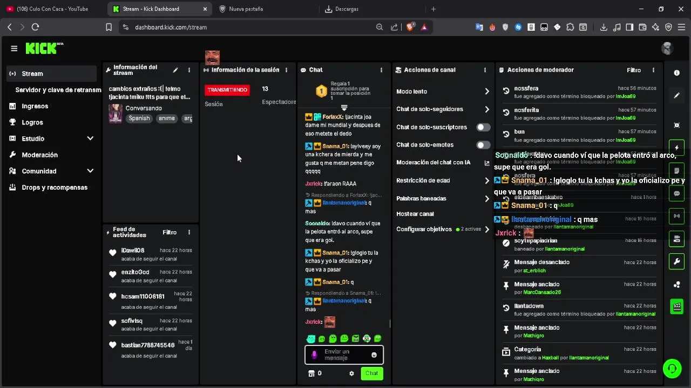Click the browser address bar URL
Screen dimensions: 691x388
pyautogui.click(x=171, y=27)
